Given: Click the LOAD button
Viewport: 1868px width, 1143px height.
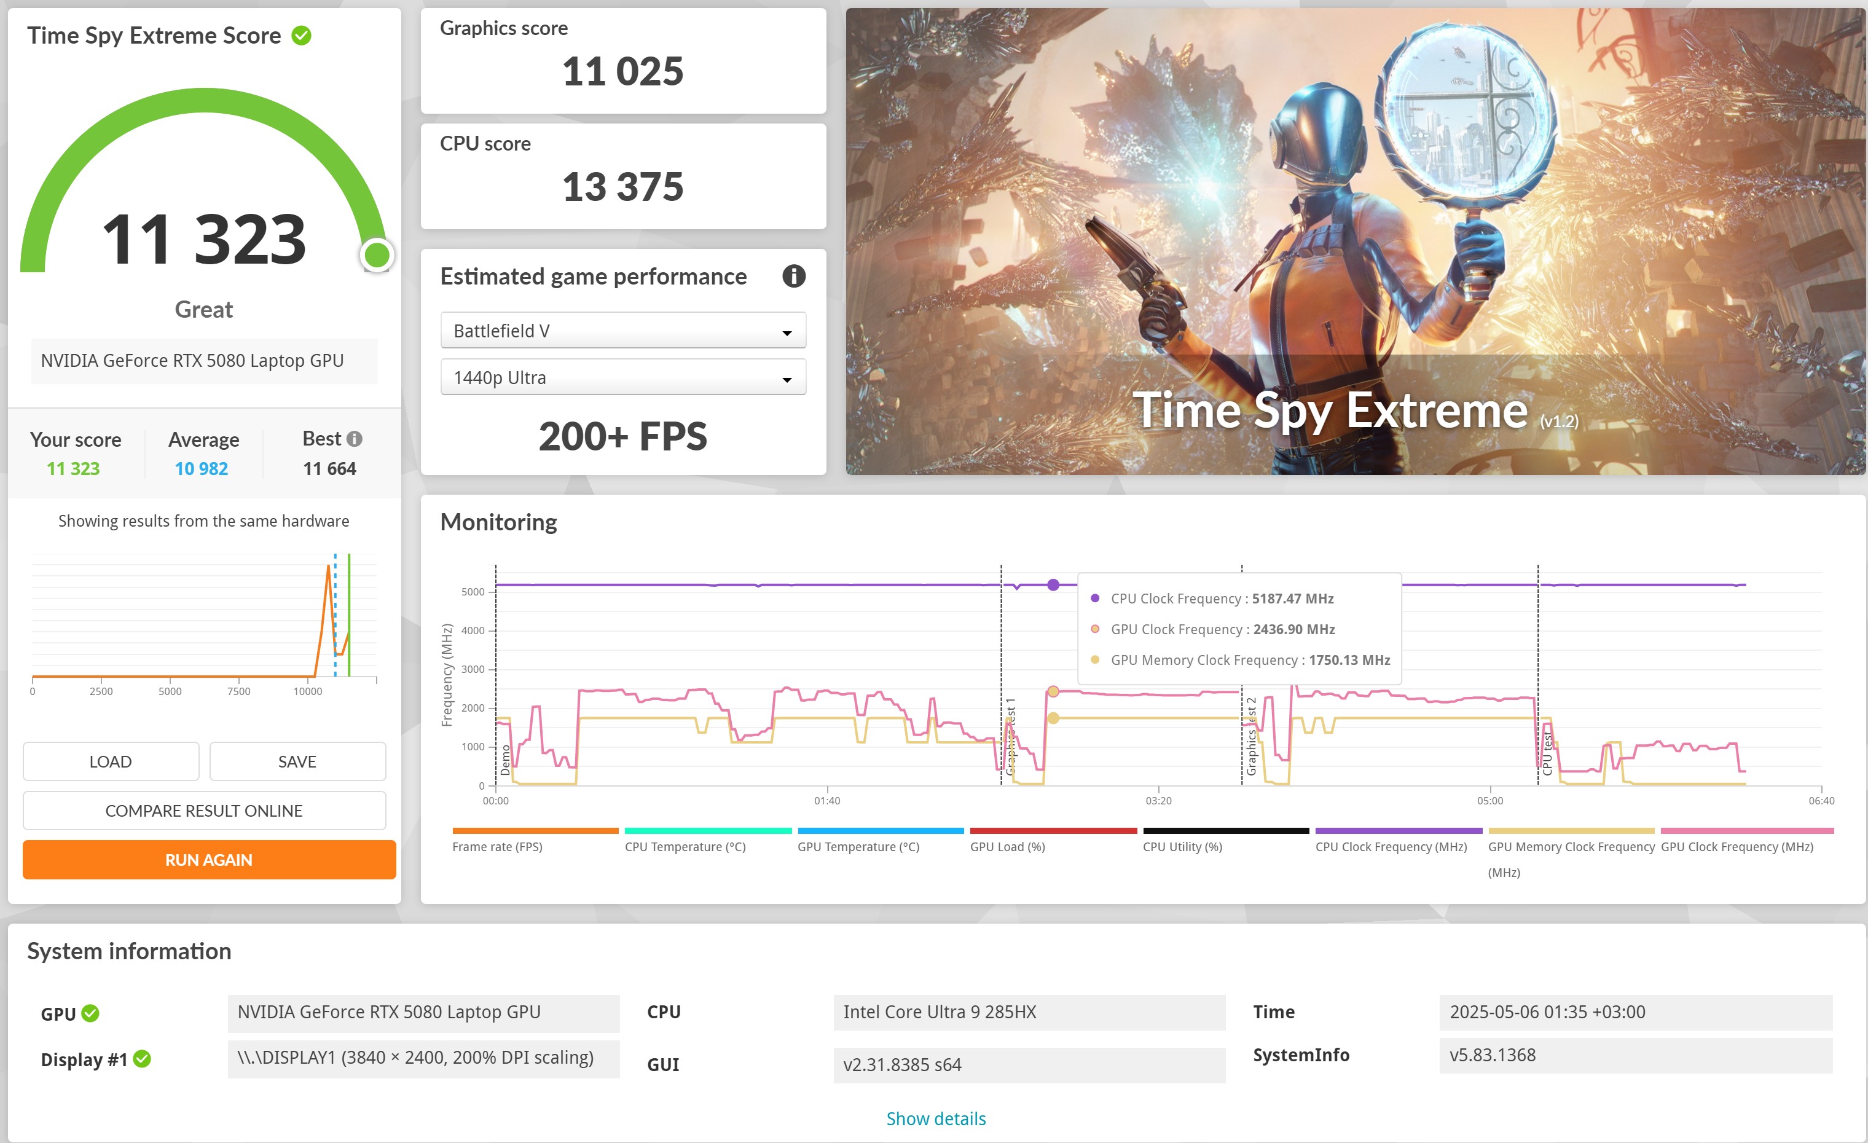Looking at the screenshot, I should click(x=111, y=761).
